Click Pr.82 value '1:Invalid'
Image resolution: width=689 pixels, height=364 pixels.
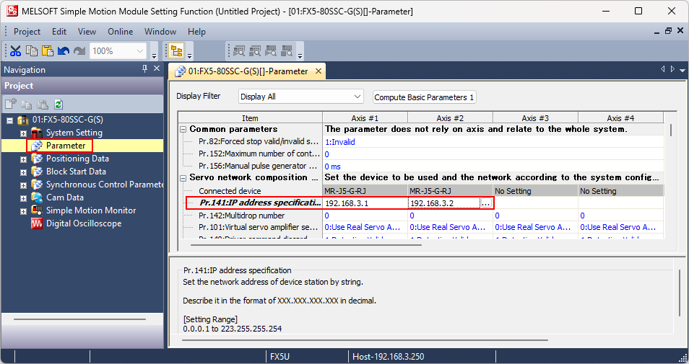pos(339,142)
